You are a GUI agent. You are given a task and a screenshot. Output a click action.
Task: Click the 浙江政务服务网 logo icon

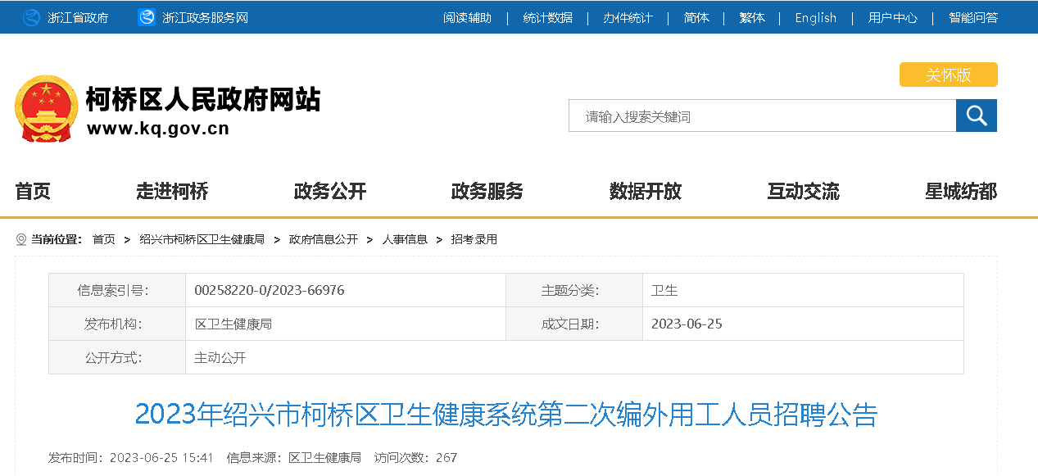click(147, 17)
